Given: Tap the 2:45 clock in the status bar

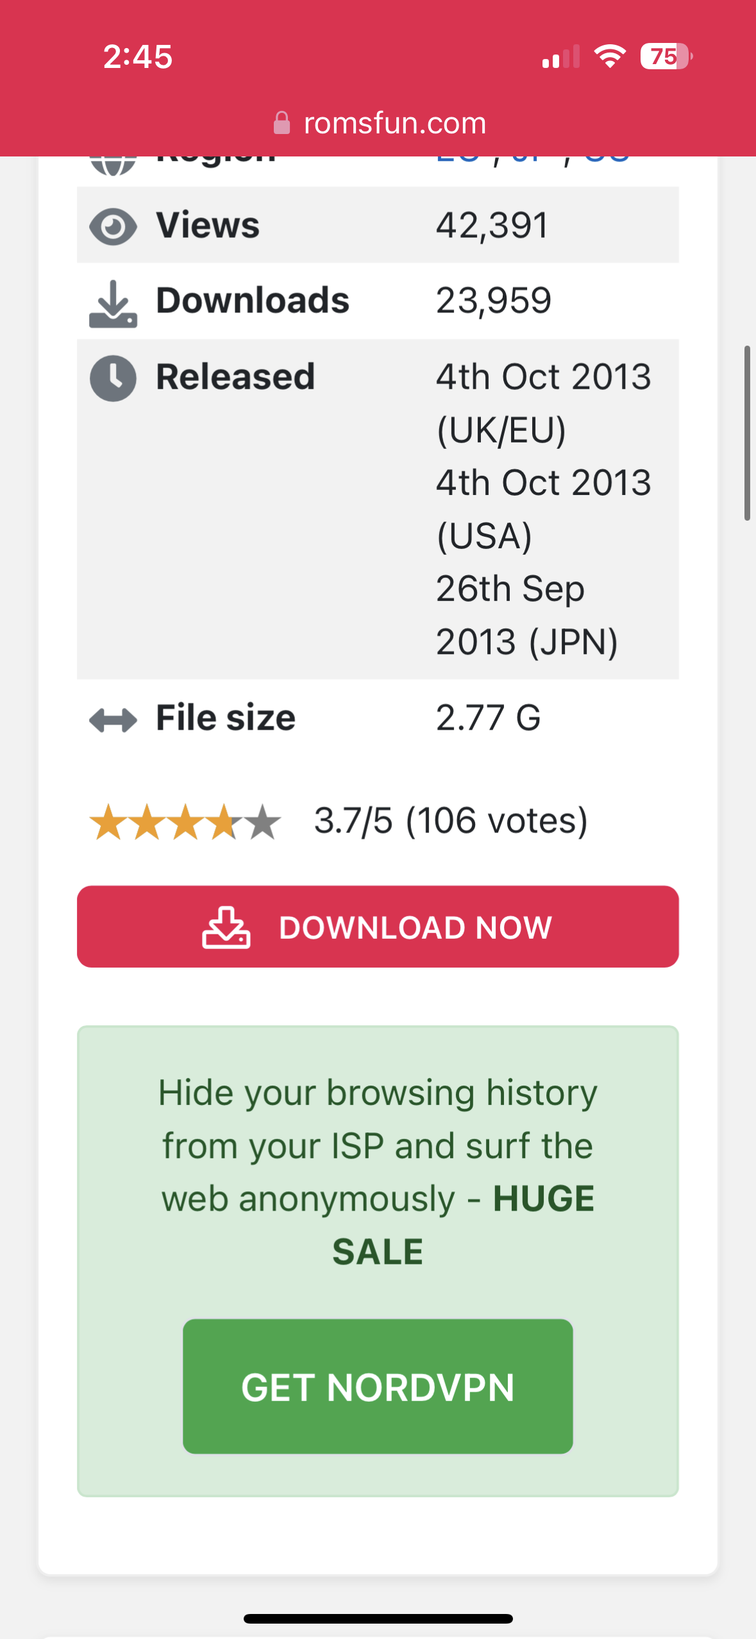Looking at the screenshot, I should [x=138, y=56].
